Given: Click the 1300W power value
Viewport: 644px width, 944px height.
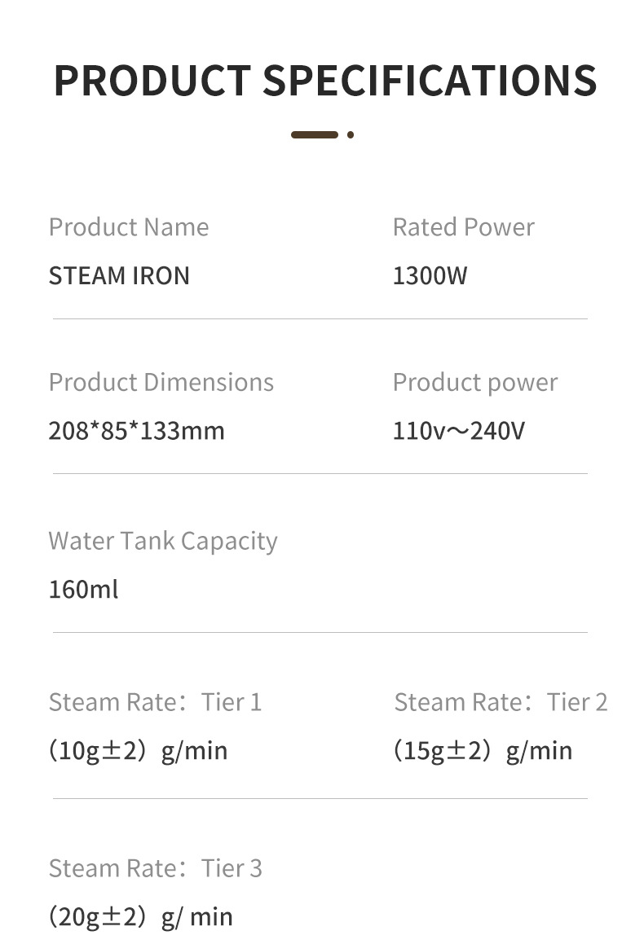Looking at the screenshot, I should [x=430, y=276].
